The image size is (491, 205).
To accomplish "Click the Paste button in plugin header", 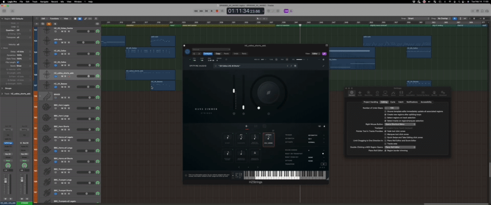I will pyautogui.click(x=226, y=53).
